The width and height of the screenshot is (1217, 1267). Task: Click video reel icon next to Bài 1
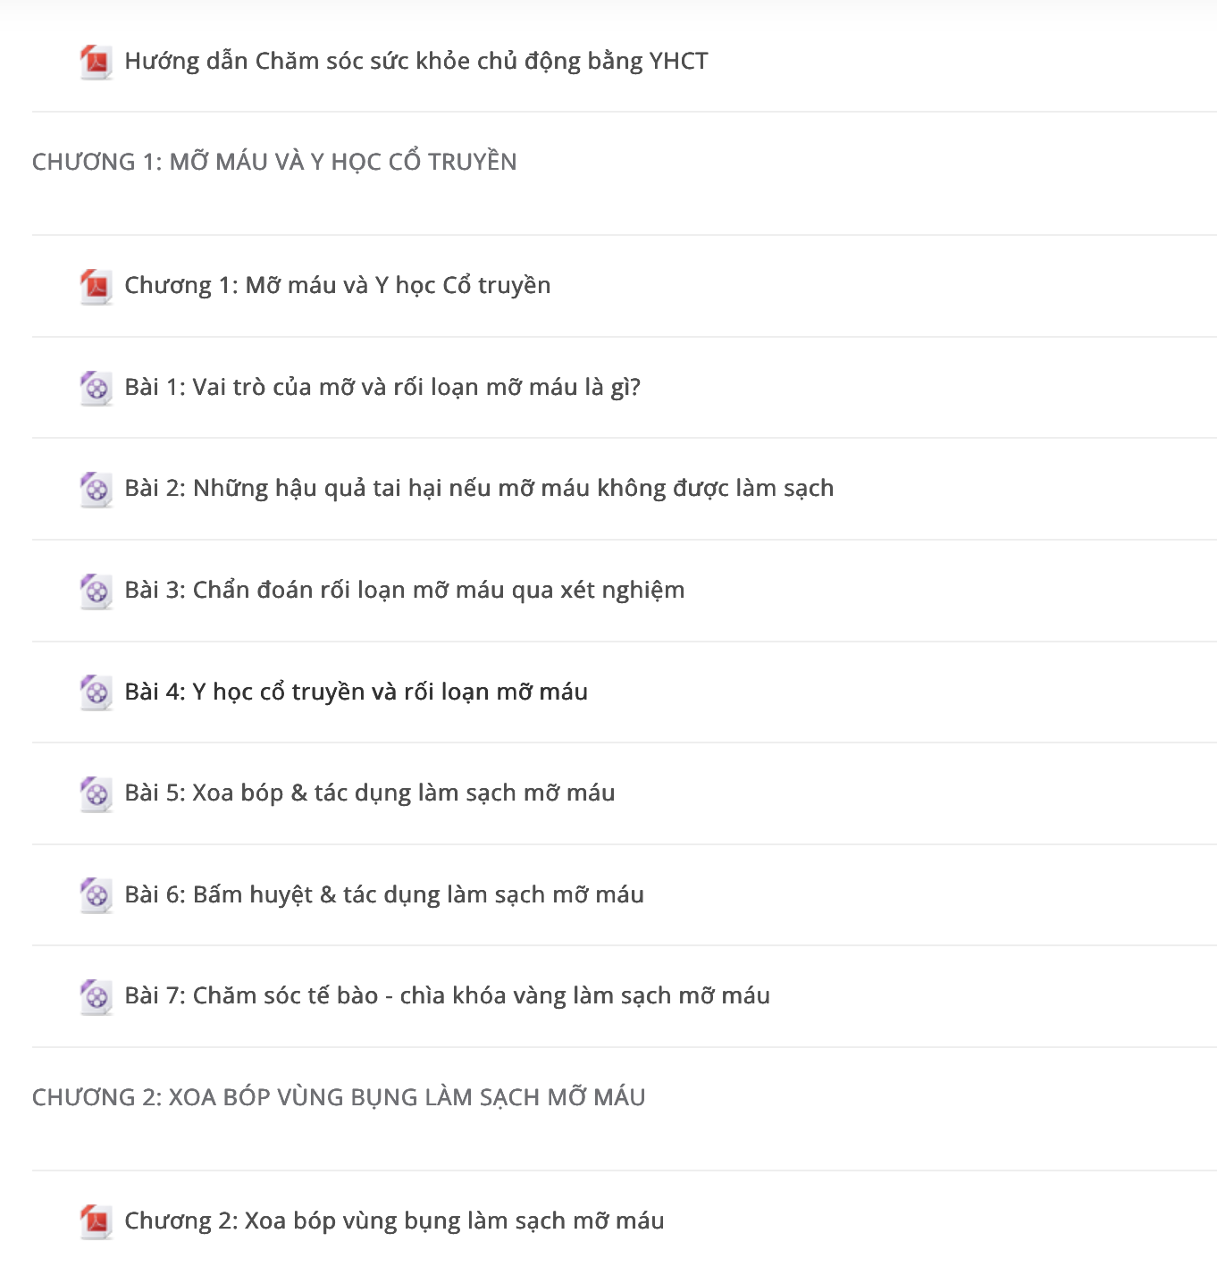(97, 388)
